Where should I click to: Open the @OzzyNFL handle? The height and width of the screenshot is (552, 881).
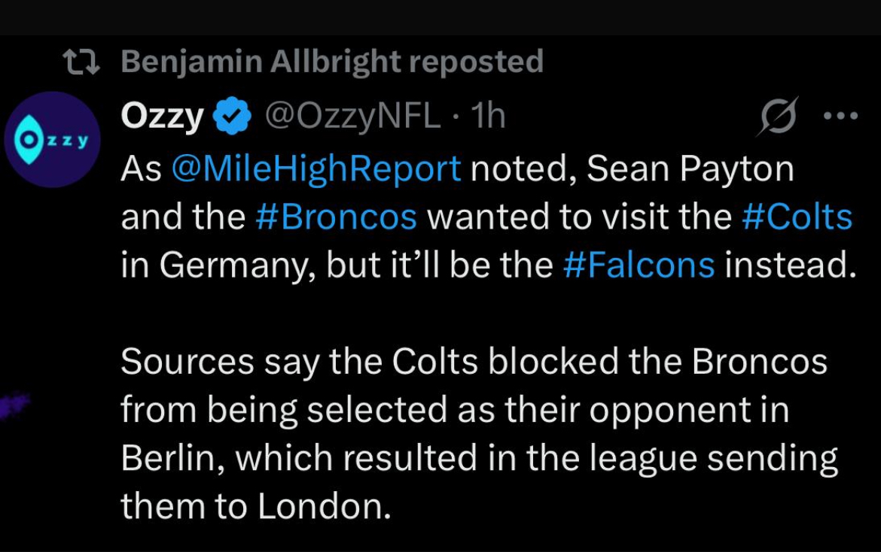[352, 117]
